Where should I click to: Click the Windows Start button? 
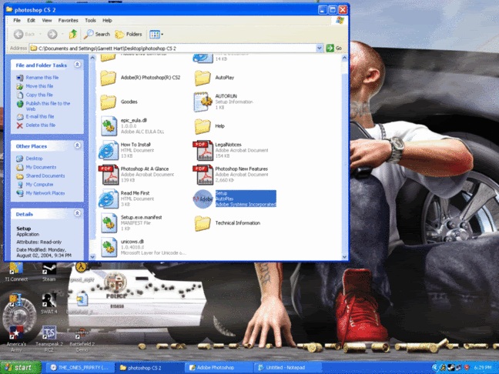pos(20,368)
